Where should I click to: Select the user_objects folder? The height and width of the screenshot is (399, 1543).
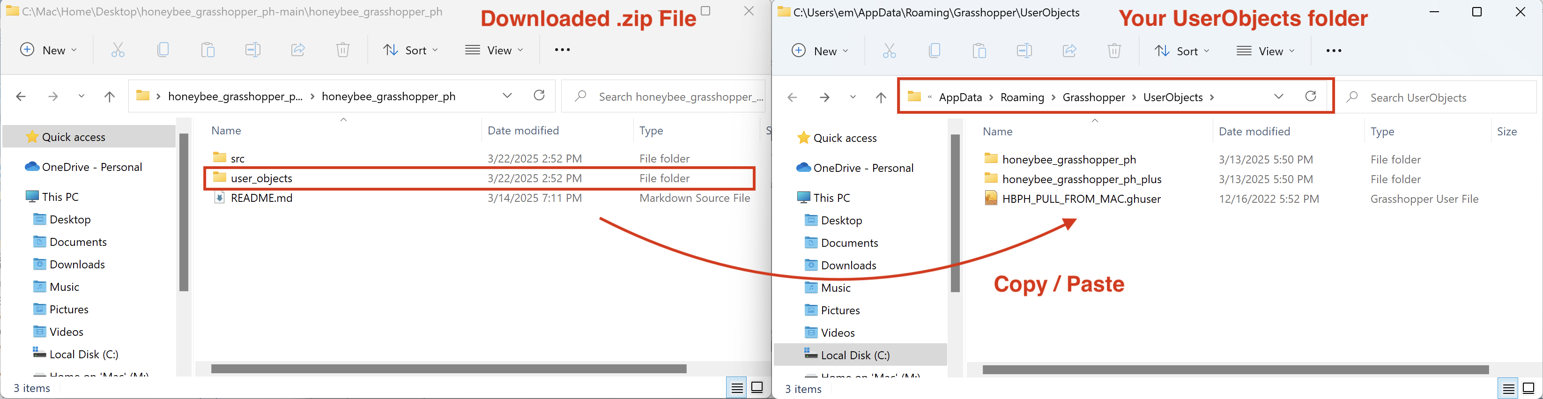479,178
